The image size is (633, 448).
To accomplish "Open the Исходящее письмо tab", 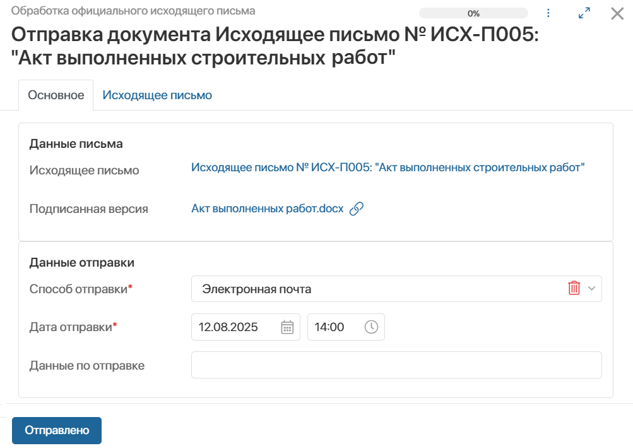I will [157, 95].
